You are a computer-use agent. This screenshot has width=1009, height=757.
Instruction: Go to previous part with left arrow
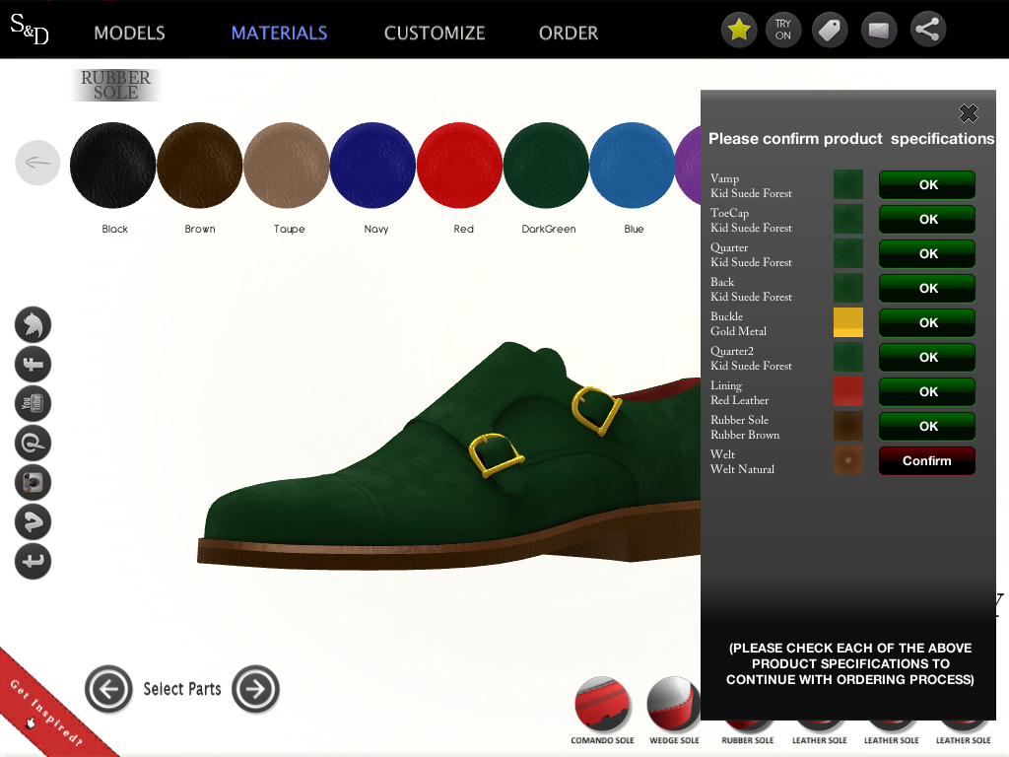108,689
